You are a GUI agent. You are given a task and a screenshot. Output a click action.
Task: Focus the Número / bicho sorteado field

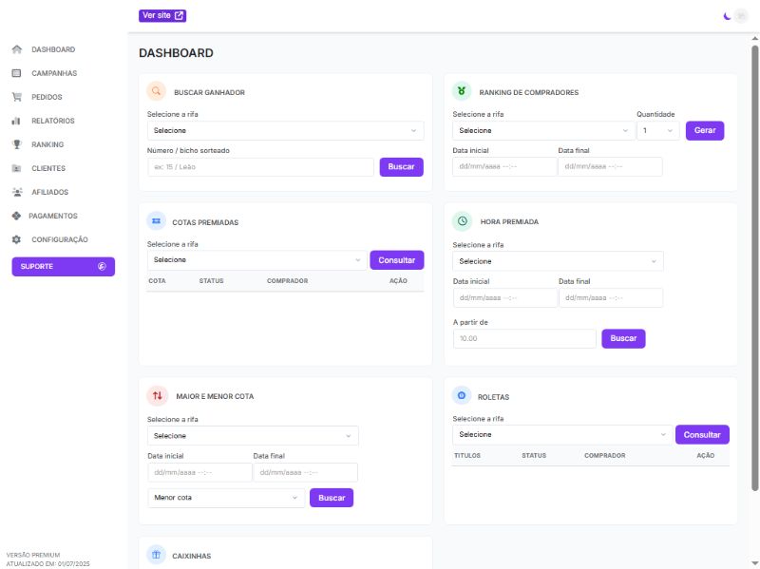click(x=260, y=167)
